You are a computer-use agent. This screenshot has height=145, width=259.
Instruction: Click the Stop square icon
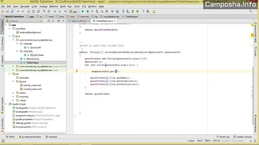(x=107, y=11)
